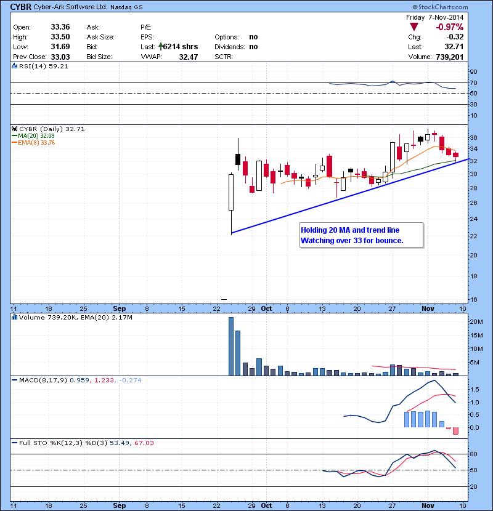Click the tallest volume bar of the first trading day
This screenshot has height=511, width=493.
coord(231,347)
